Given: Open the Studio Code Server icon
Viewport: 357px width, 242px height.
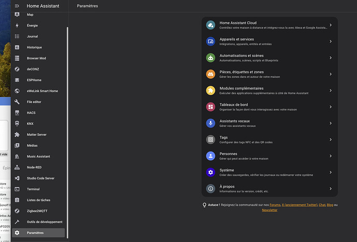Looking at the screenshot, I should point(17,178).
